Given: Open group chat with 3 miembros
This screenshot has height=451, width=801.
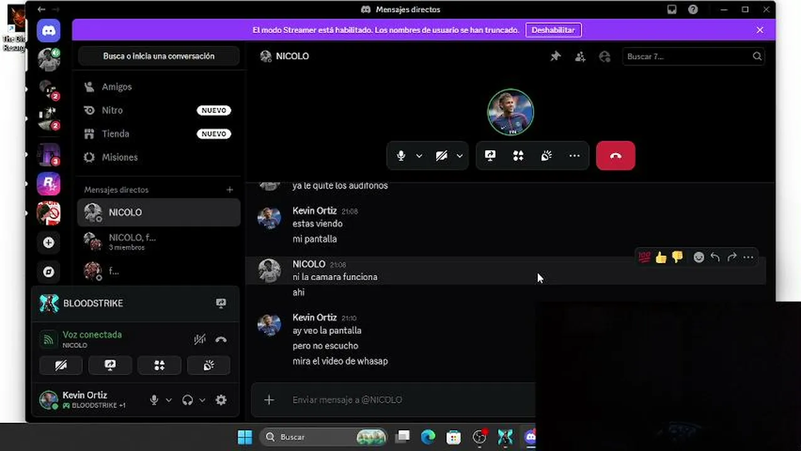Looking at the screenshot, I should click(159, 242).
